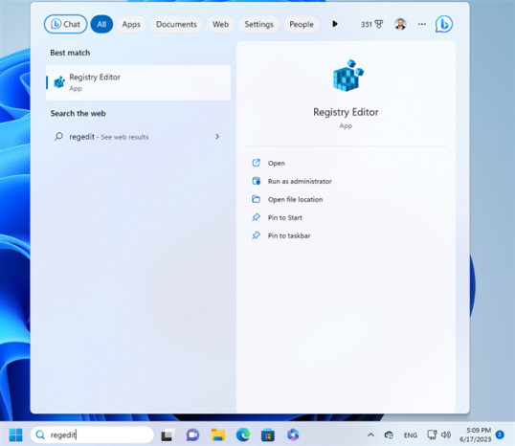Switch to the Web filter tab

(x=220, y=24)
